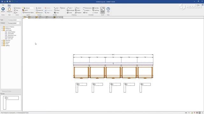Click the Insert symbol button
Screen dimensions: 204x114
tap(103, 10)
